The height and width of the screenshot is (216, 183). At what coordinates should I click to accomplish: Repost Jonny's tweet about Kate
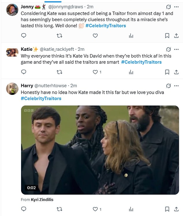tap(59, 36)
